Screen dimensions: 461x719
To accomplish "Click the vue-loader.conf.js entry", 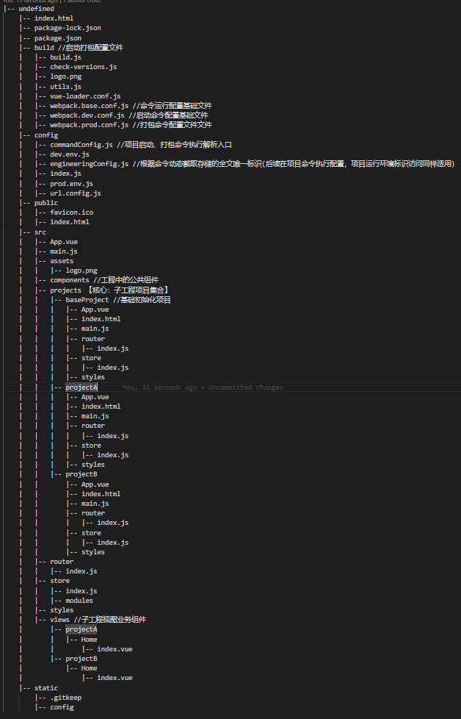I will [x=85, y=96].
